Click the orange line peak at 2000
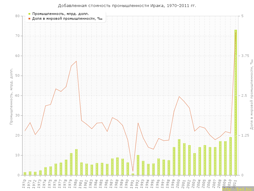 point(179,96)
